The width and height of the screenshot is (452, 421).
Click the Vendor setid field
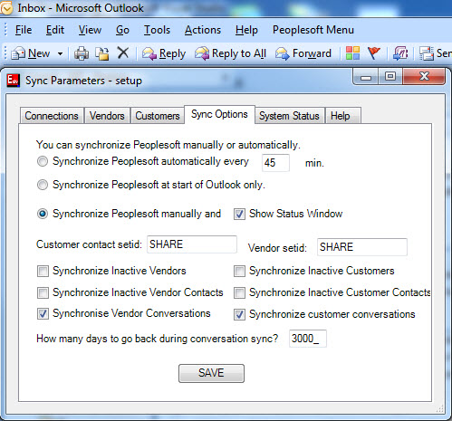tap(362, 247)
